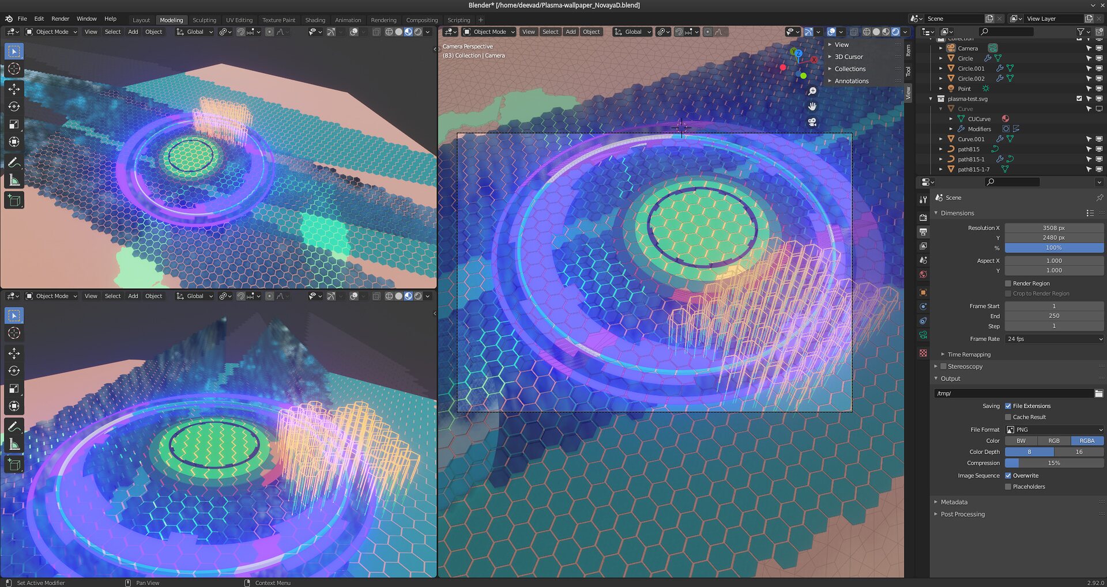Select the Rotate tool in top-left viewport
The image size is (1107, 587).
click(14, 107)
